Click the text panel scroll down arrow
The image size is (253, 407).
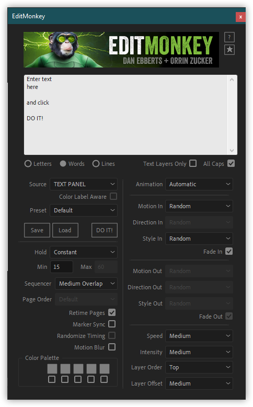232,150
